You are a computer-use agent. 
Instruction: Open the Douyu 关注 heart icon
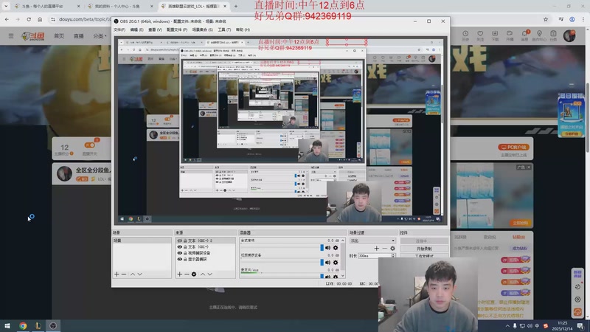click(480, 35)
